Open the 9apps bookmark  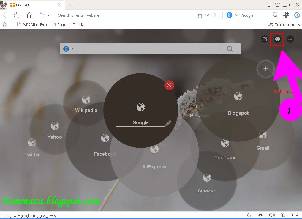click(59, 24)
